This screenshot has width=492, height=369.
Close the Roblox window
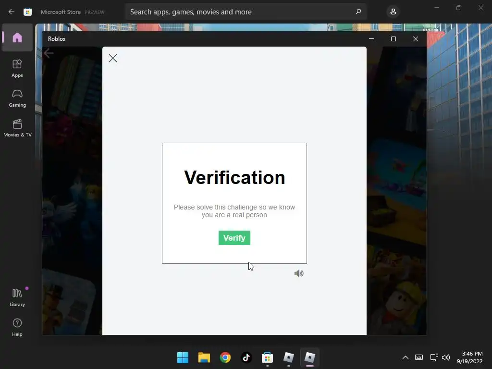416,39
